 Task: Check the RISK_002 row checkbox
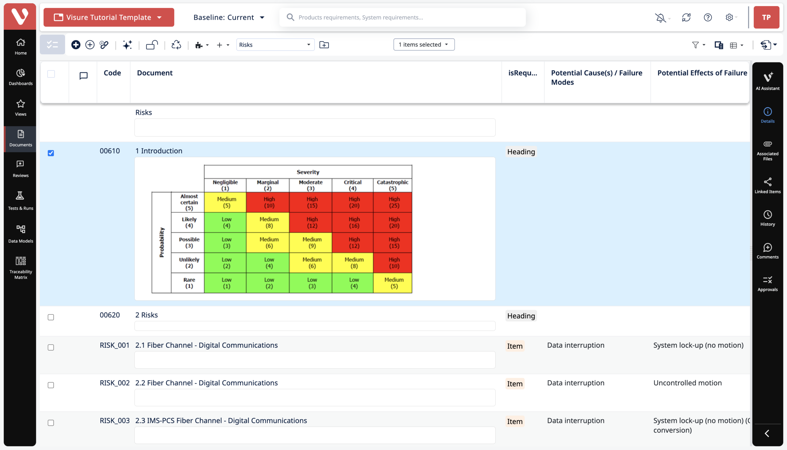[51, 385]
